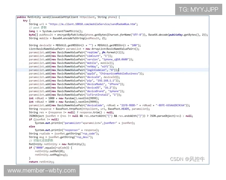Click the method signature line with CloseableHttpClient
Viewport: 226px width, 180px height.
[x=68, y=17]
